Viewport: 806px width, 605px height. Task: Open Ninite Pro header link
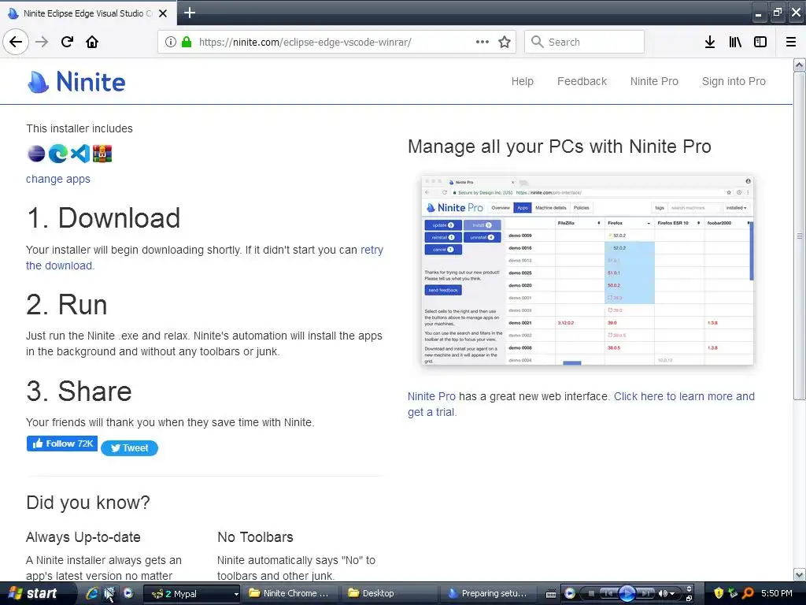tap(654, 81)
